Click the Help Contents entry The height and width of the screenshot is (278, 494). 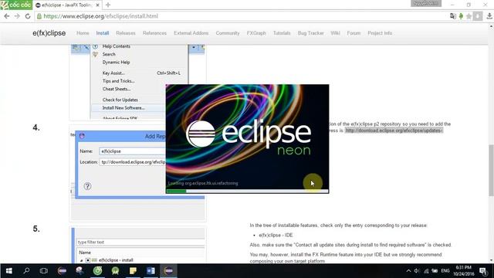pos(117,46)
